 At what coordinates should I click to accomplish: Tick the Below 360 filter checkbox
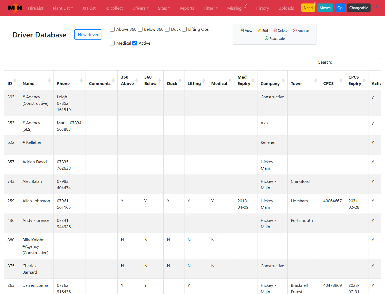click(140, 29)
